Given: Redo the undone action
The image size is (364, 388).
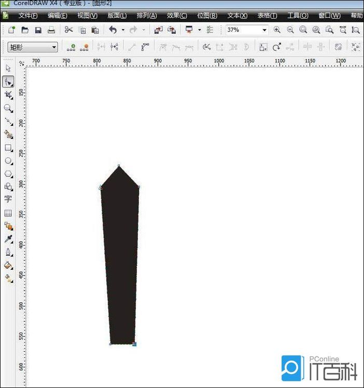Looking at the screenshot, I should (x=133, y=30).
